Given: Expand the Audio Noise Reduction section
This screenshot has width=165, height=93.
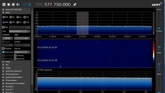Looking at the screenshot, I should [x=16, y=71].
